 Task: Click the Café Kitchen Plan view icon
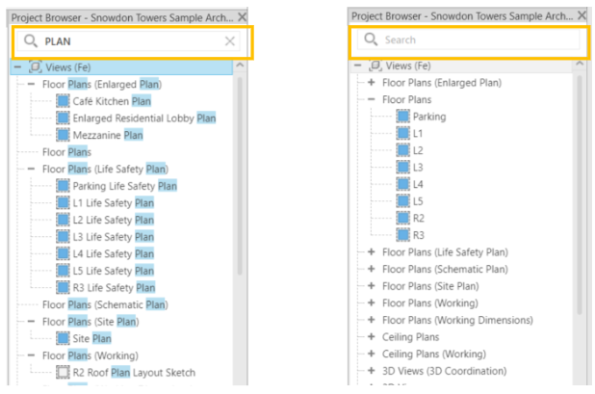click(x=63, y=101)
